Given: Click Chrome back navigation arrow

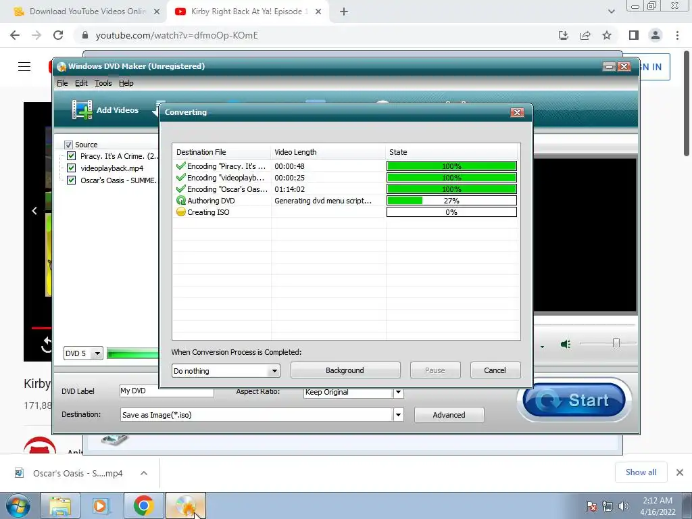Looking at the screenshot, I should coord(15,35).
